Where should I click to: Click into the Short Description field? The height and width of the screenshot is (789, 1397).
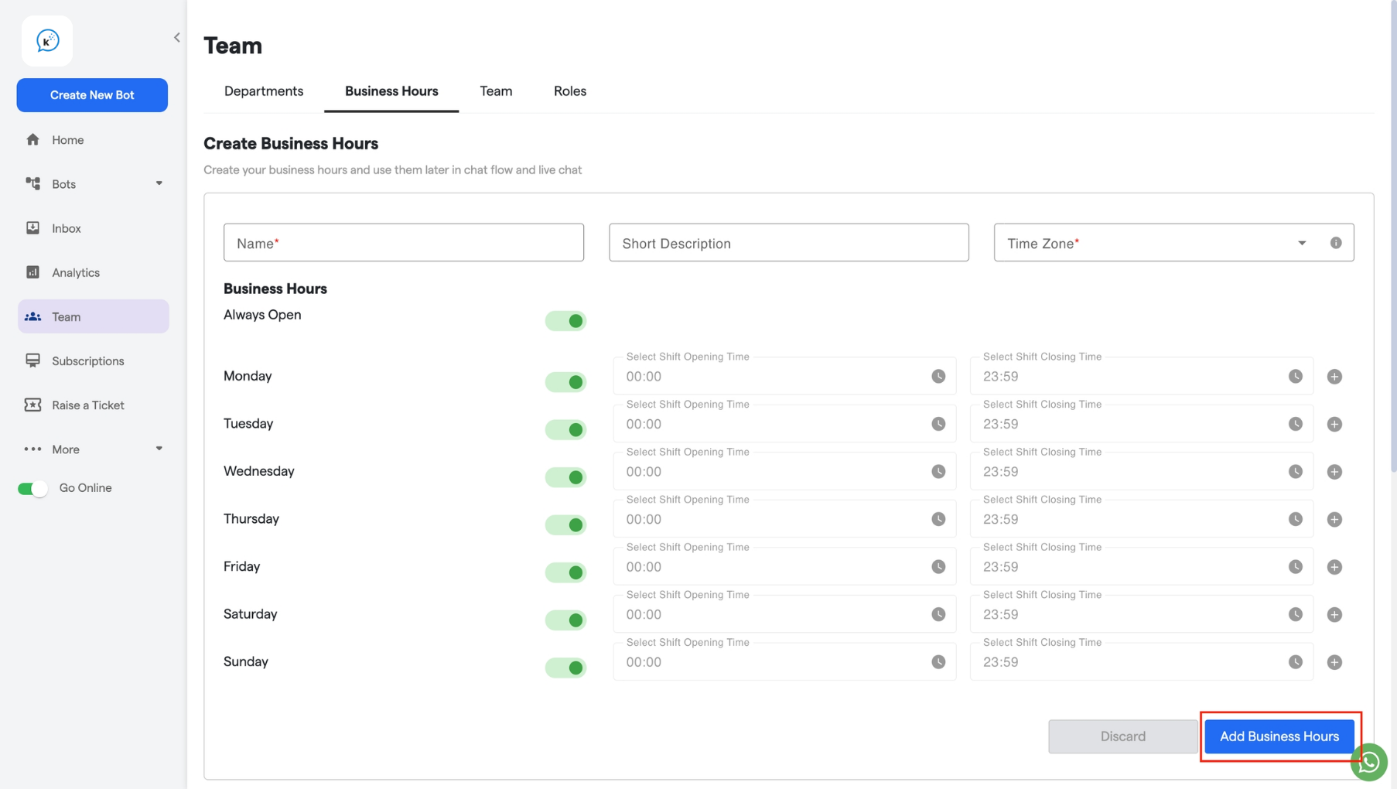tap(788, 243)
